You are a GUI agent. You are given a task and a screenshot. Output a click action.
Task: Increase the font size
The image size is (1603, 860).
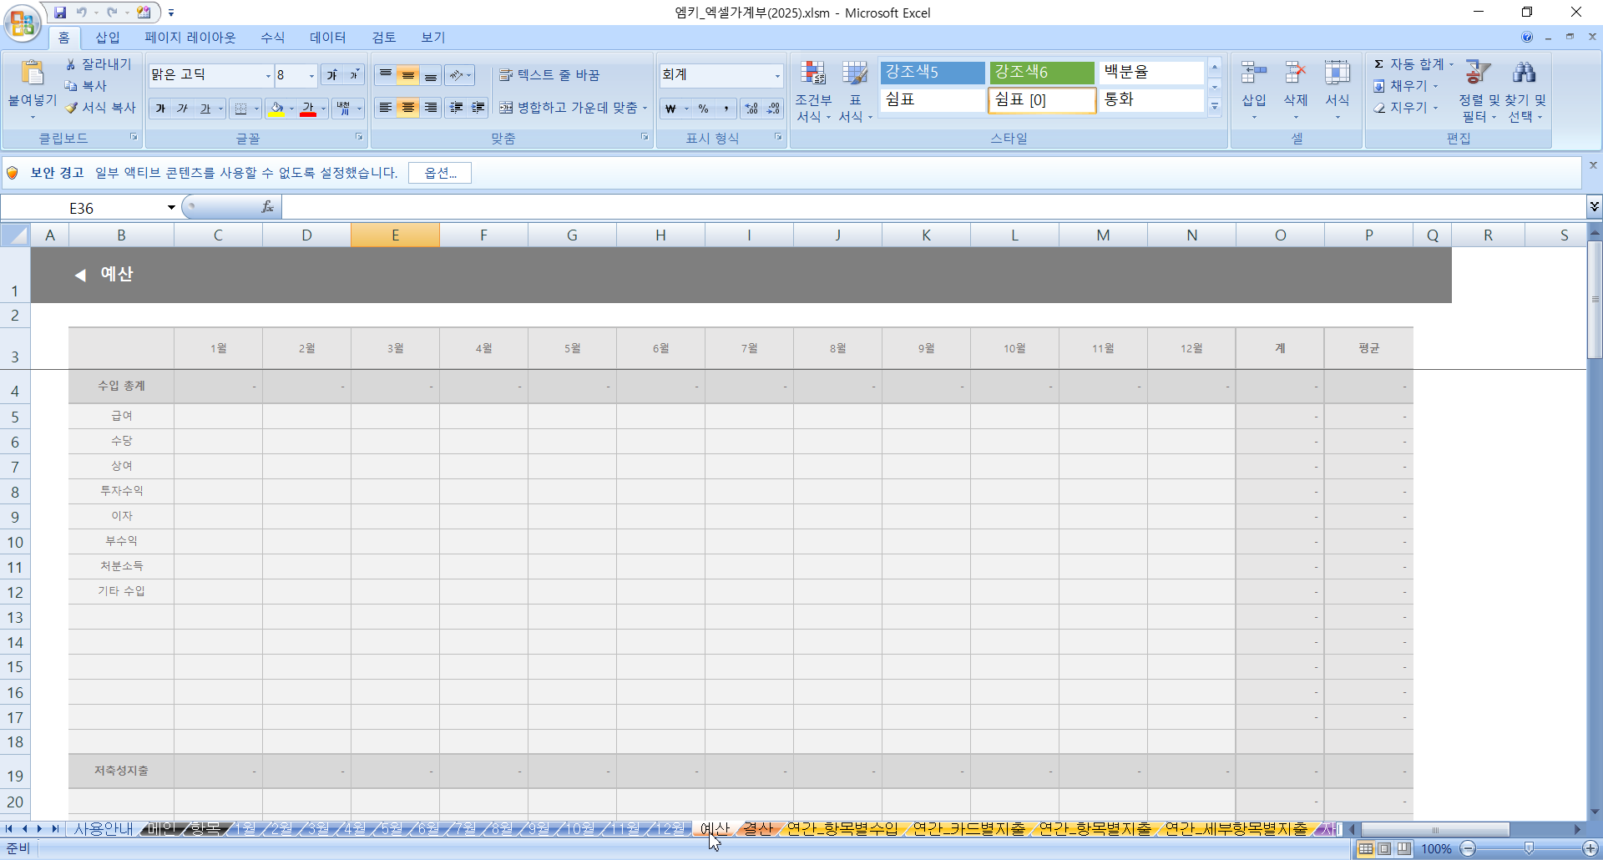click(332, 75)
